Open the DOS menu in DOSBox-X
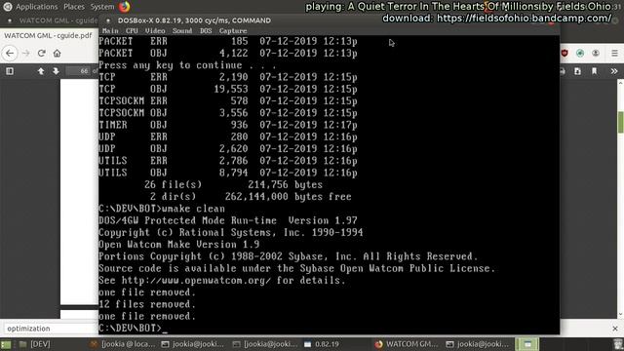This screenshot has height=351, width=624. pos(206,30)
